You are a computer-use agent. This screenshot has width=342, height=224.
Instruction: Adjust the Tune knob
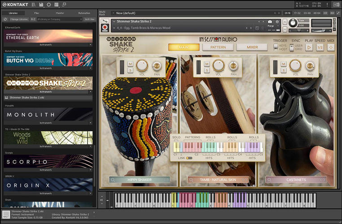point(293,23)
